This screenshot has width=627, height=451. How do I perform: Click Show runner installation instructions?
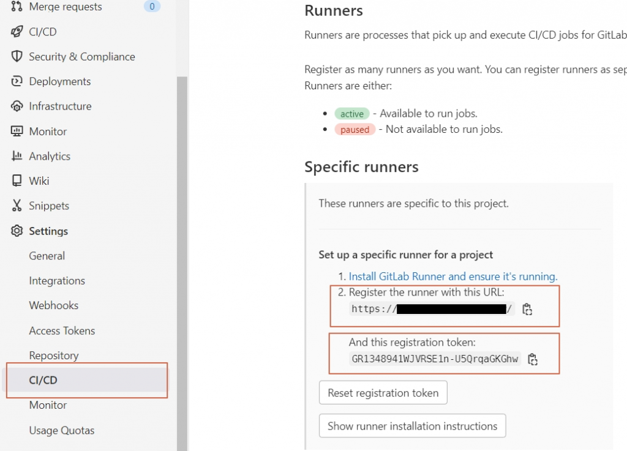(x=412, y=426)
